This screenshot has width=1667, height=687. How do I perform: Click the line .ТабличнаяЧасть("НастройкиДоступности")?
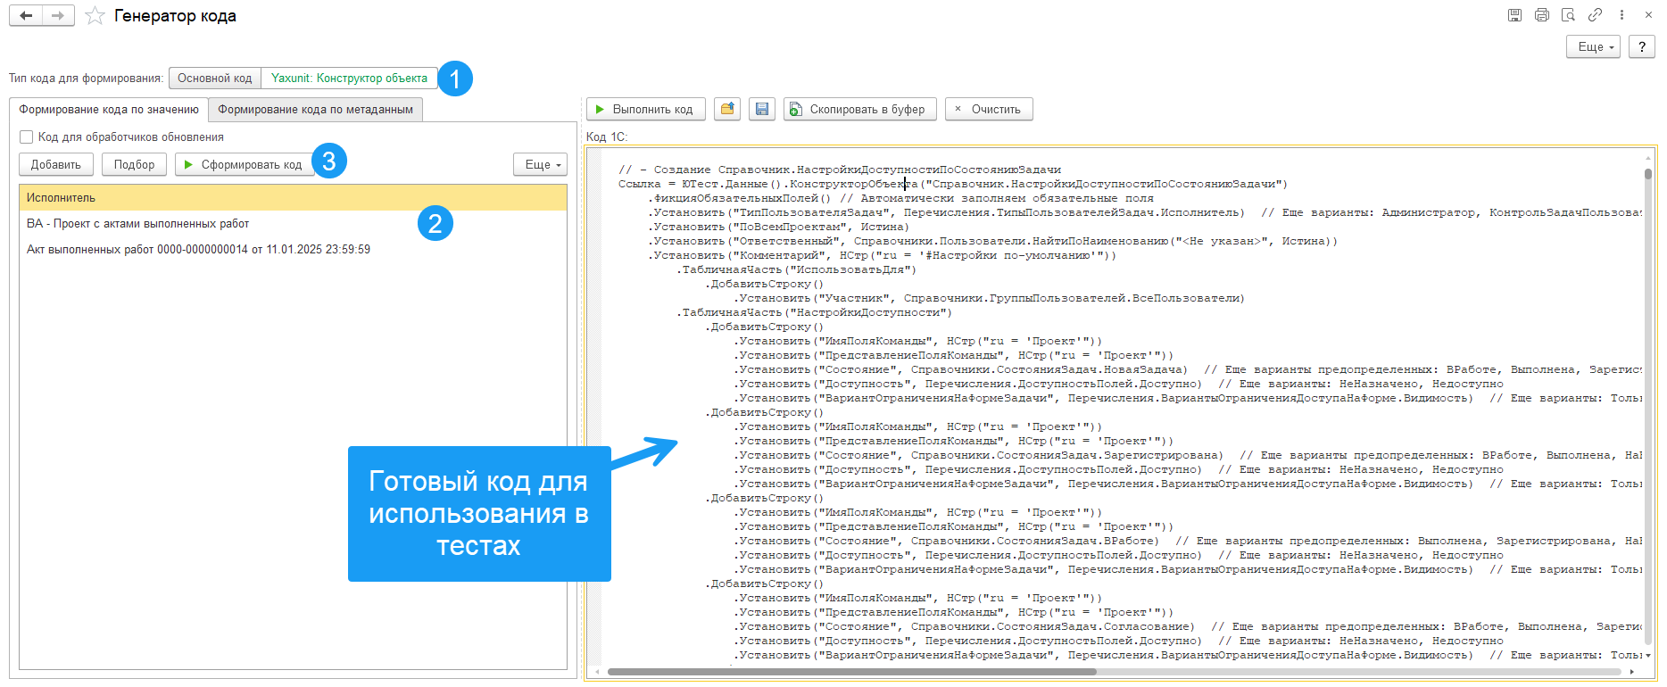pos(814,312)
